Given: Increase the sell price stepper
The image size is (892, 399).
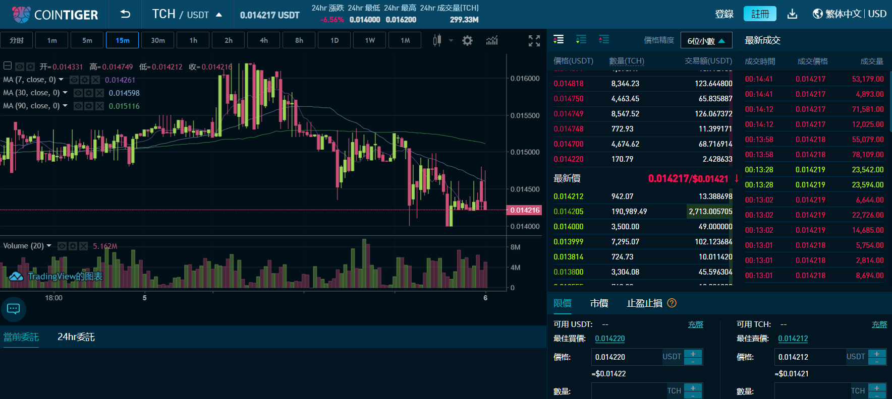Looking at the screenshot, I should click(x=877, y=354).
